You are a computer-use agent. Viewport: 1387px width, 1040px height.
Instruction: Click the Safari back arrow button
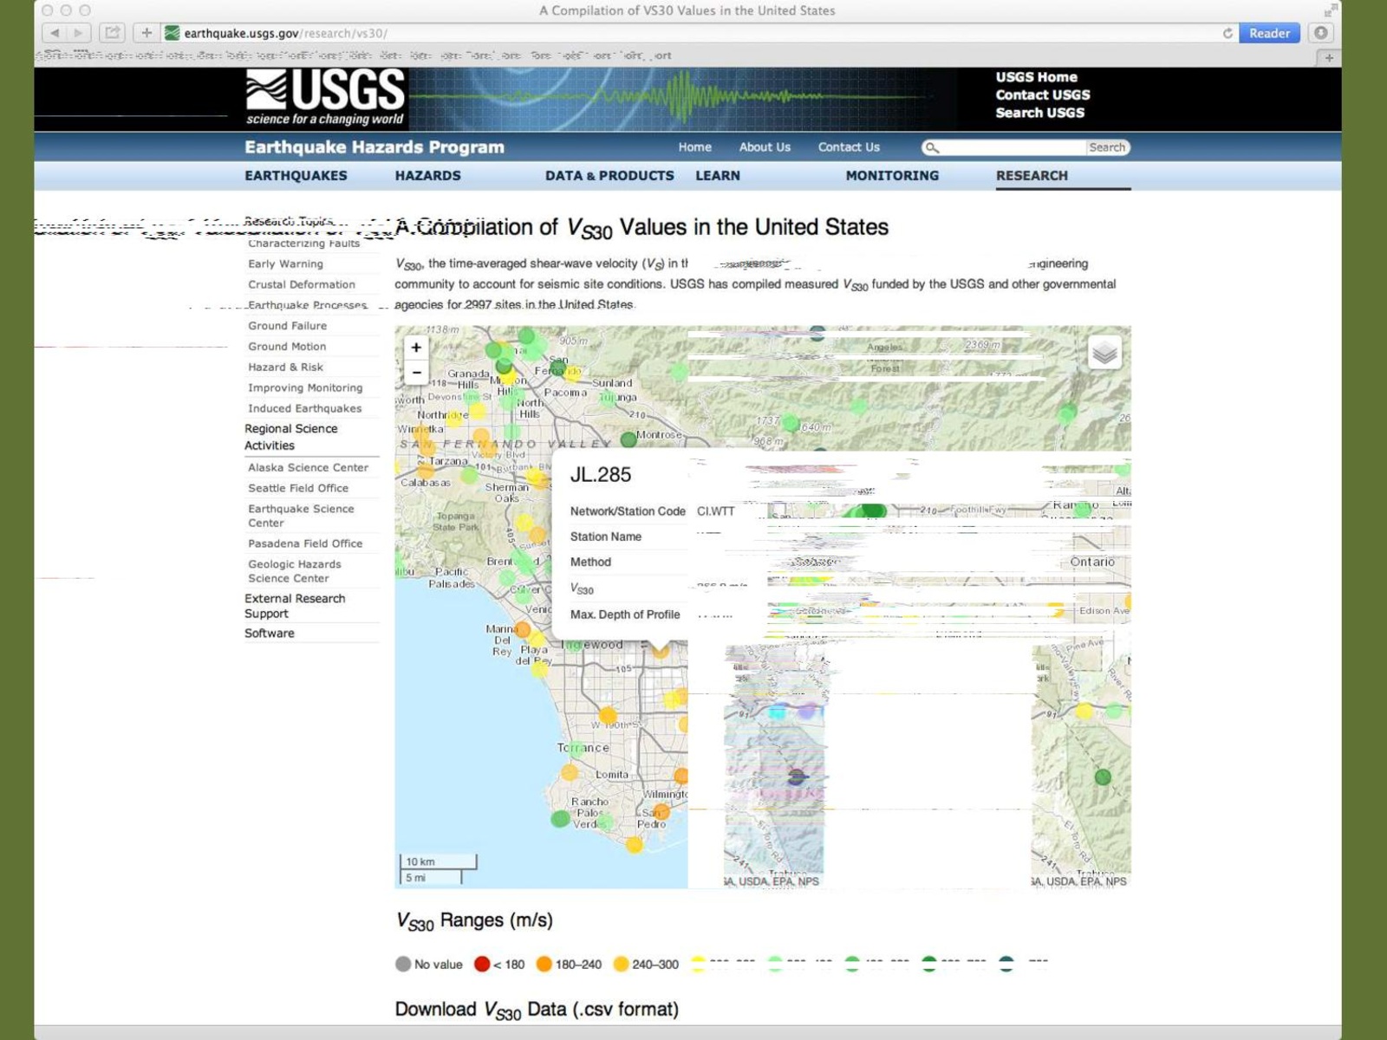(55, 33)
